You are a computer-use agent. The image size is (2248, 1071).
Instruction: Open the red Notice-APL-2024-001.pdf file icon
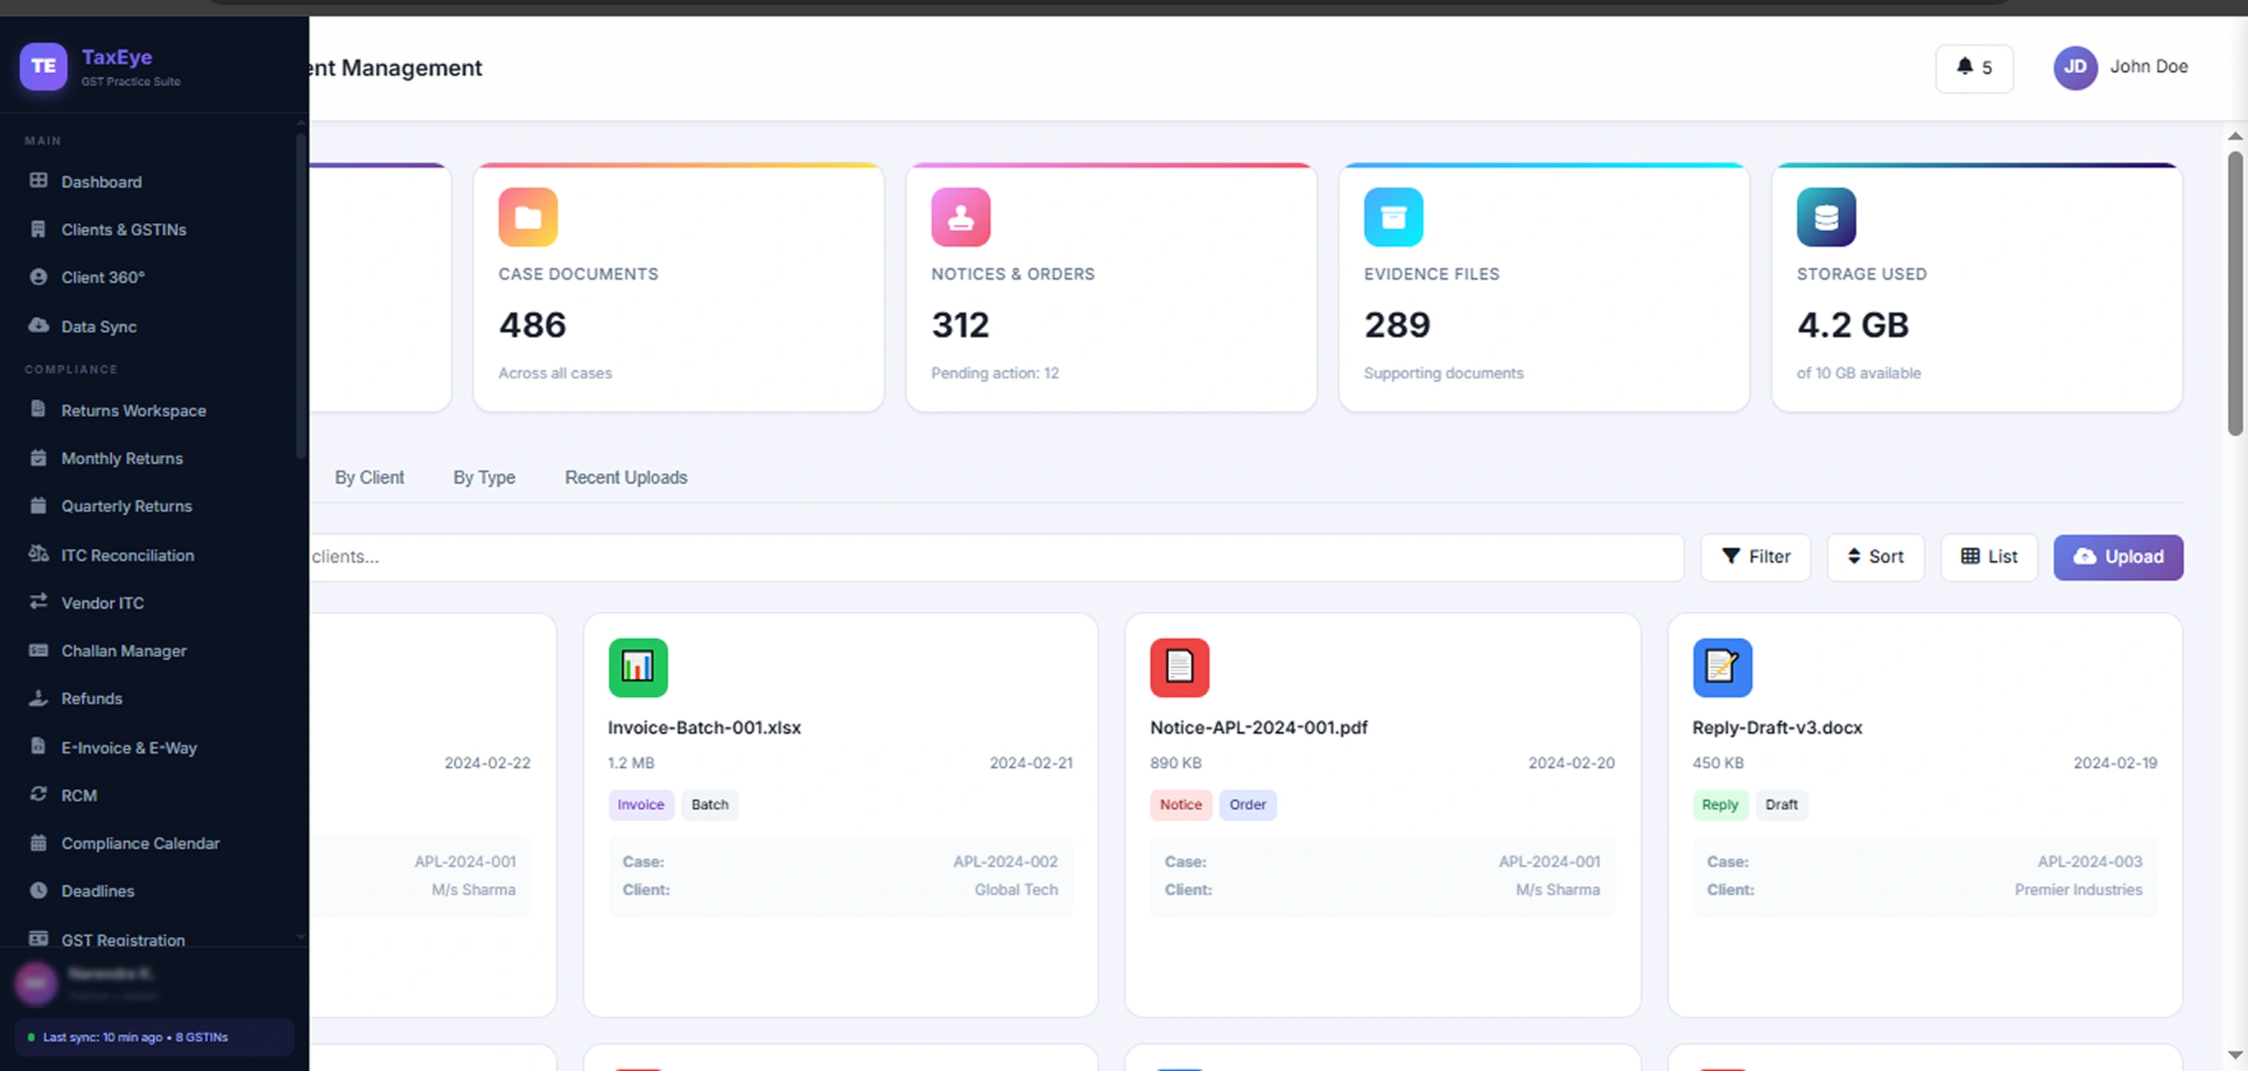(x=1179, y=667)
